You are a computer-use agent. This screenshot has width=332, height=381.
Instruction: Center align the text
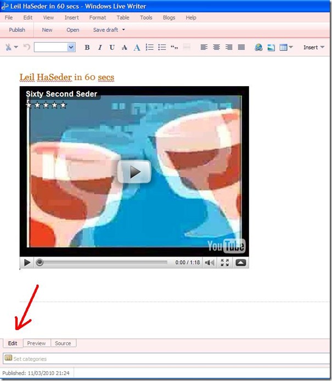coord(216,48)
